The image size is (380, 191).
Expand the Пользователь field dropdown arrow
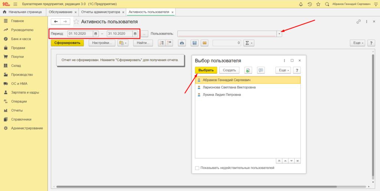[x=279, y=34]
